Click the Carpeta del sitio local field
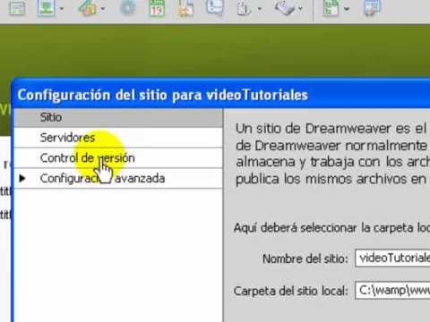Screen dimensions: 430x322 point(392,290)
